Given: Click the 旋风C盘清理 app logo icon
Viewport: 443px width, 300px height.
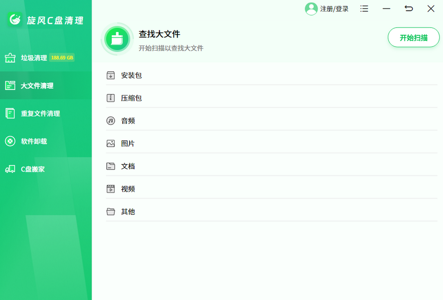Looking at the screenshot, I should (15, 20).
